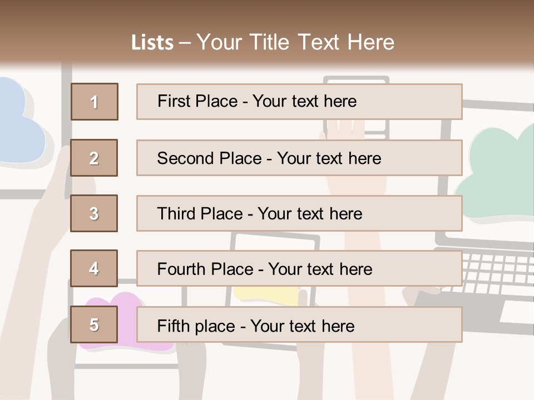Click the number 3 box

tap(94, 213)
